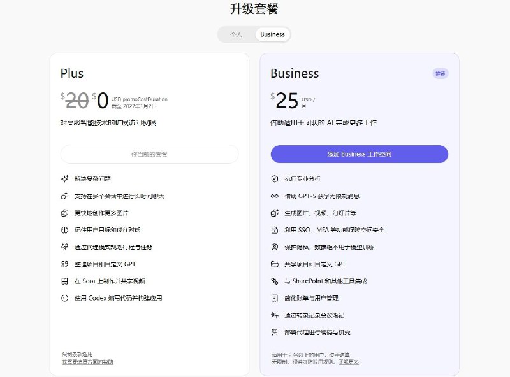Open the 我需要结算方面的帮助 link
Viewport: 510px width, 377px height.
(x=87, y=362)
